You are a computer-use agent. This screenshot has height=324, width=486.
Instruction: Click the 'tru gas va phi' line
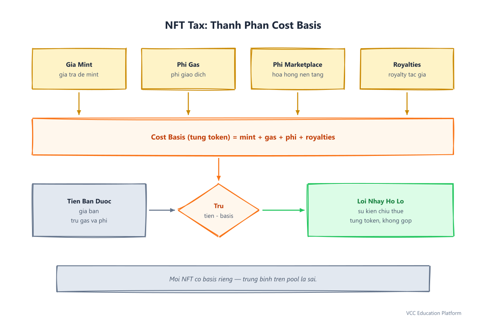(89, 221)
